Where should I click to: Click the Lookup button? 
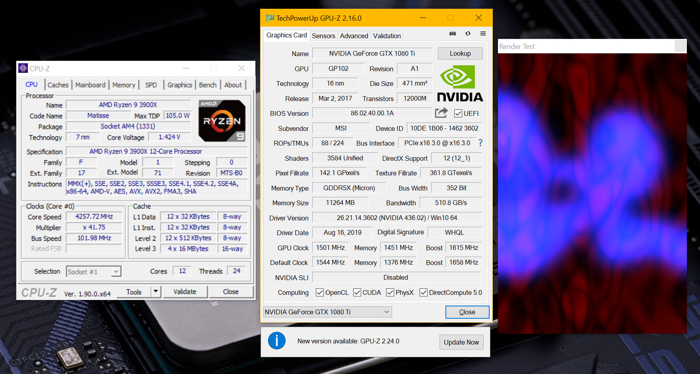[460, 53]
